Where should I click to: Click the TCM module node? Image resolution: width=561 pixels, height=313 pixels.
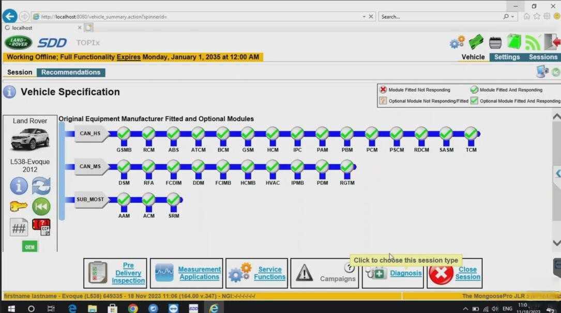tap(471, 134)
